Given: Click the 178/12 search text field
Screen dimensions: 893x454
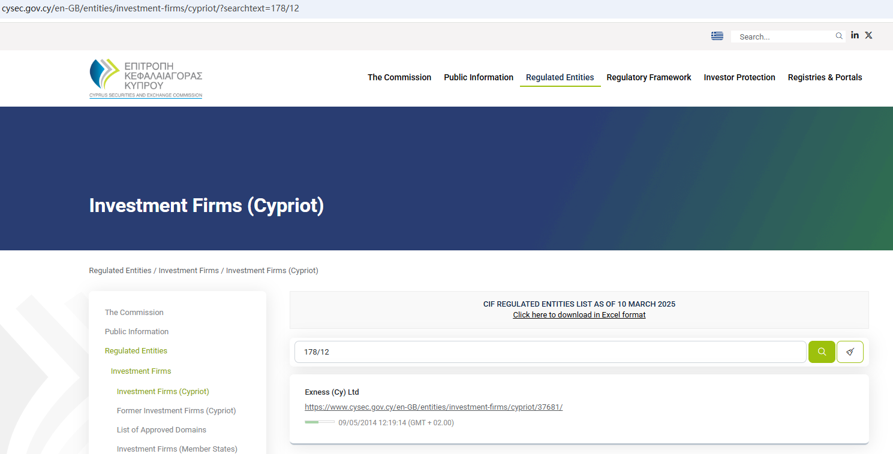Looking at the screenshot, I should click(x=549, y=352).
